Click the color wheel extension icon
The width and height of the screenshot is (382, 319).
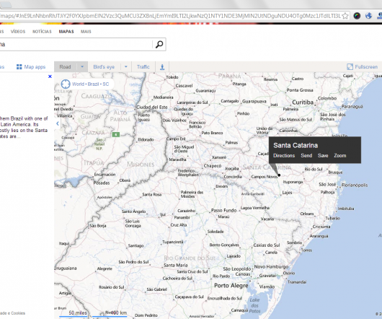pos(357,16)
